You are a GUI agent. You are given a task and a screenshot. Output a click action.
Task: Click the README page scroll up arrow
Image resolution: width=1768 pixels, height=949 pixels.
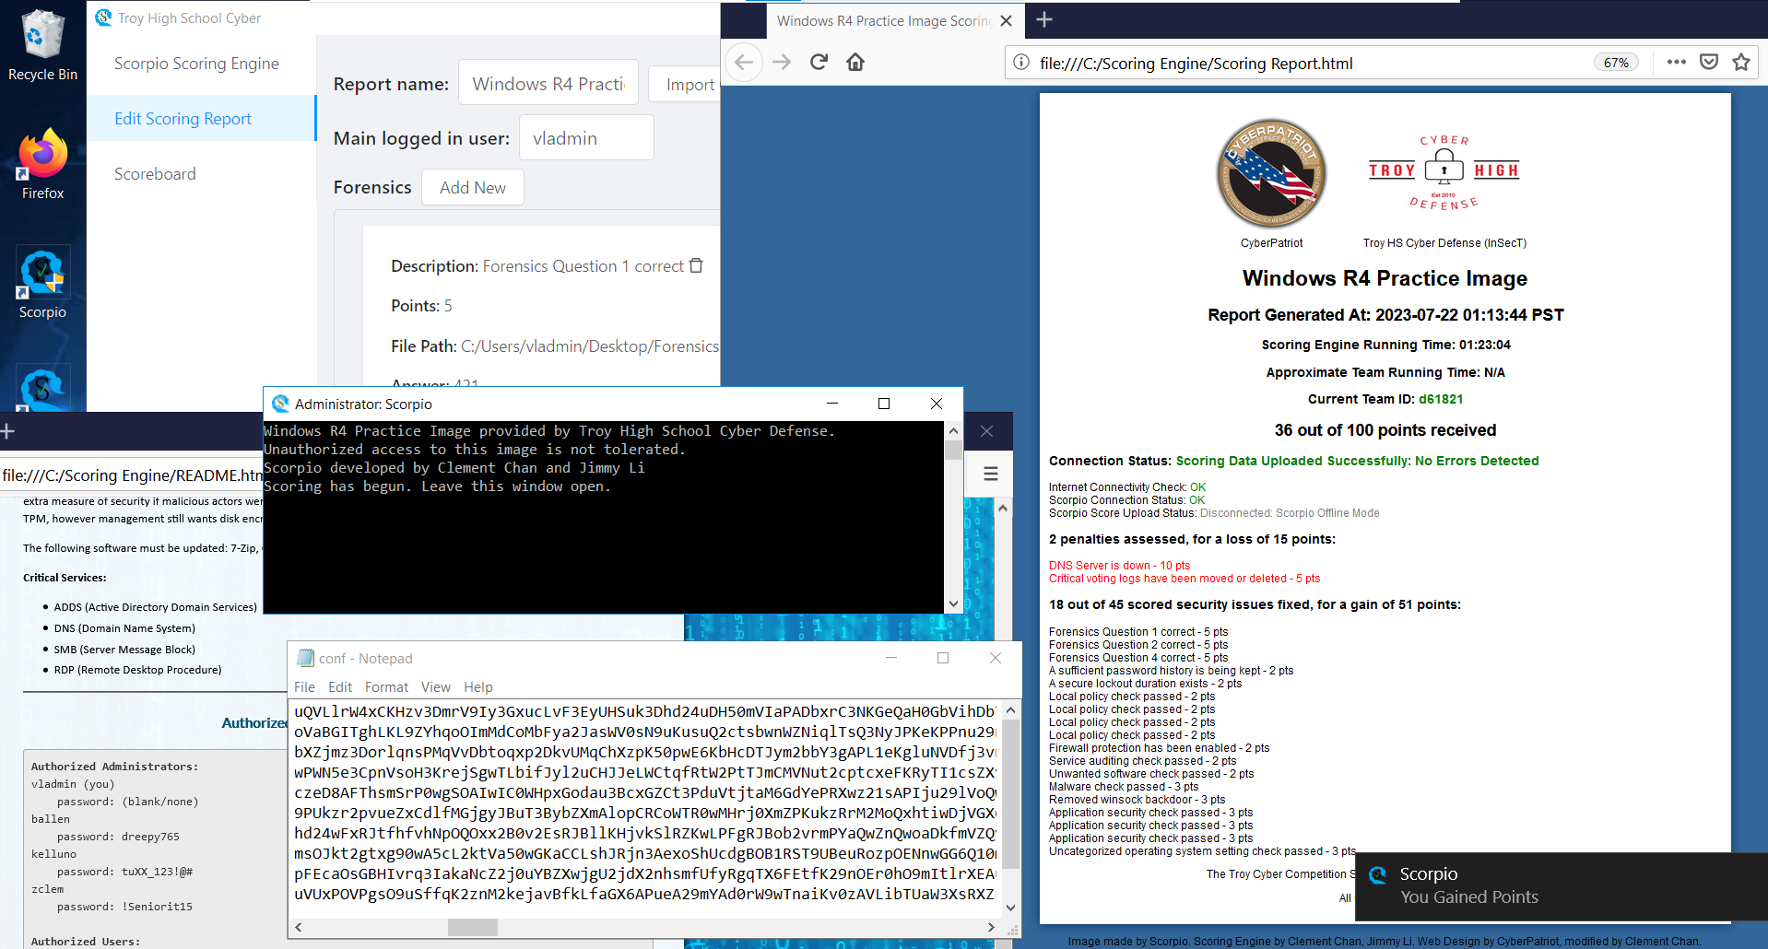click(1003, 508)
